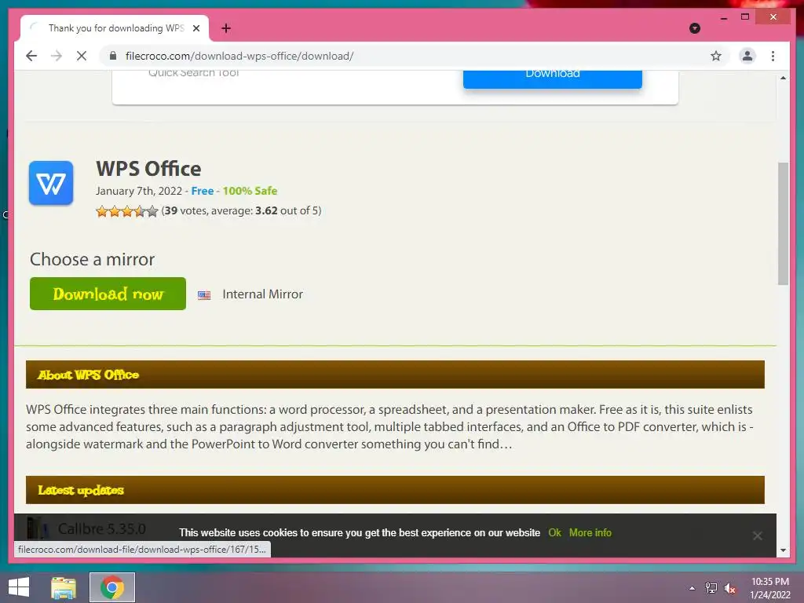Click the green Download now button
This screenshot has width=804, height=603.
click(x=108, y=294)
